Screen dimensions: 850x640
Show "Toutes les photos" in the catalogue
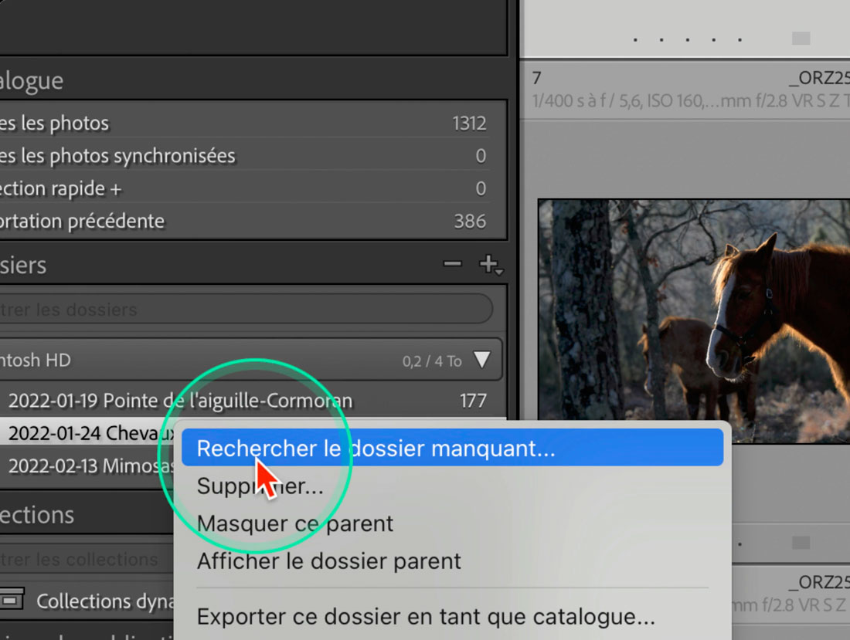pos(56,124)
